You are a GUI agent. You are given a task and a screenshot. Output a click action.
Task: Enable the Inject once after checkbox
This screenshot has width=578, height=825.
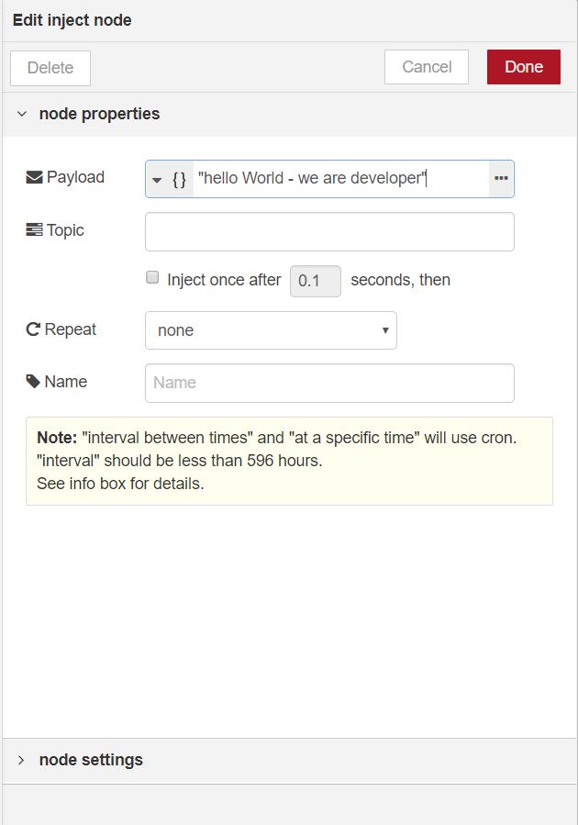coord(153,278)
